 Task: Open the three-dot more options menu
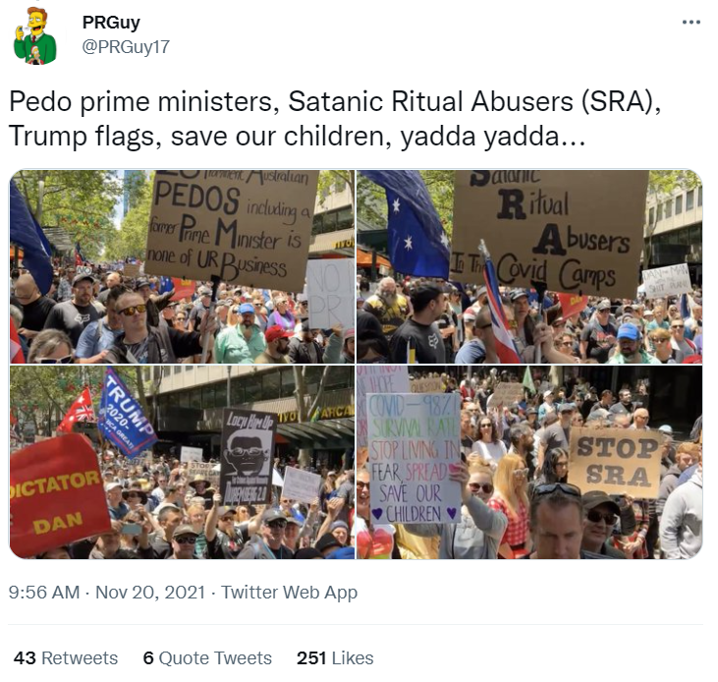pyautogui.click(x=690, y=22)
